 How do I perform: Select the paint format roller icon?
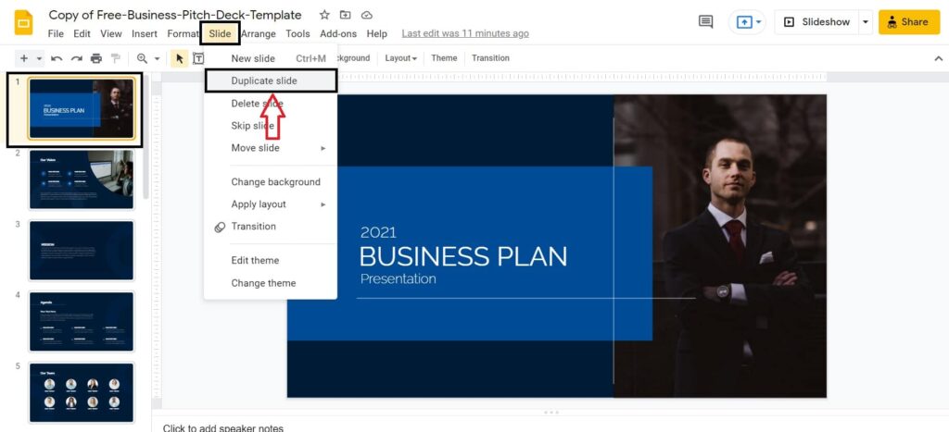116,58
